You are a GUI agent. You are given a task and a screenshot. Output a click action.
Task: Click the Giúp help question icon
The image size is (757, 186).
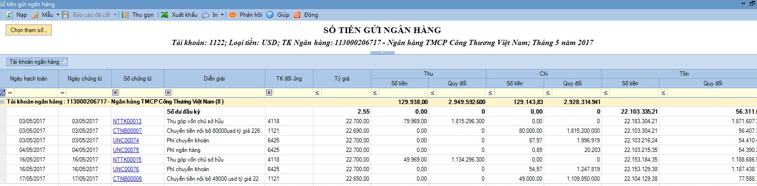point(270,15)
